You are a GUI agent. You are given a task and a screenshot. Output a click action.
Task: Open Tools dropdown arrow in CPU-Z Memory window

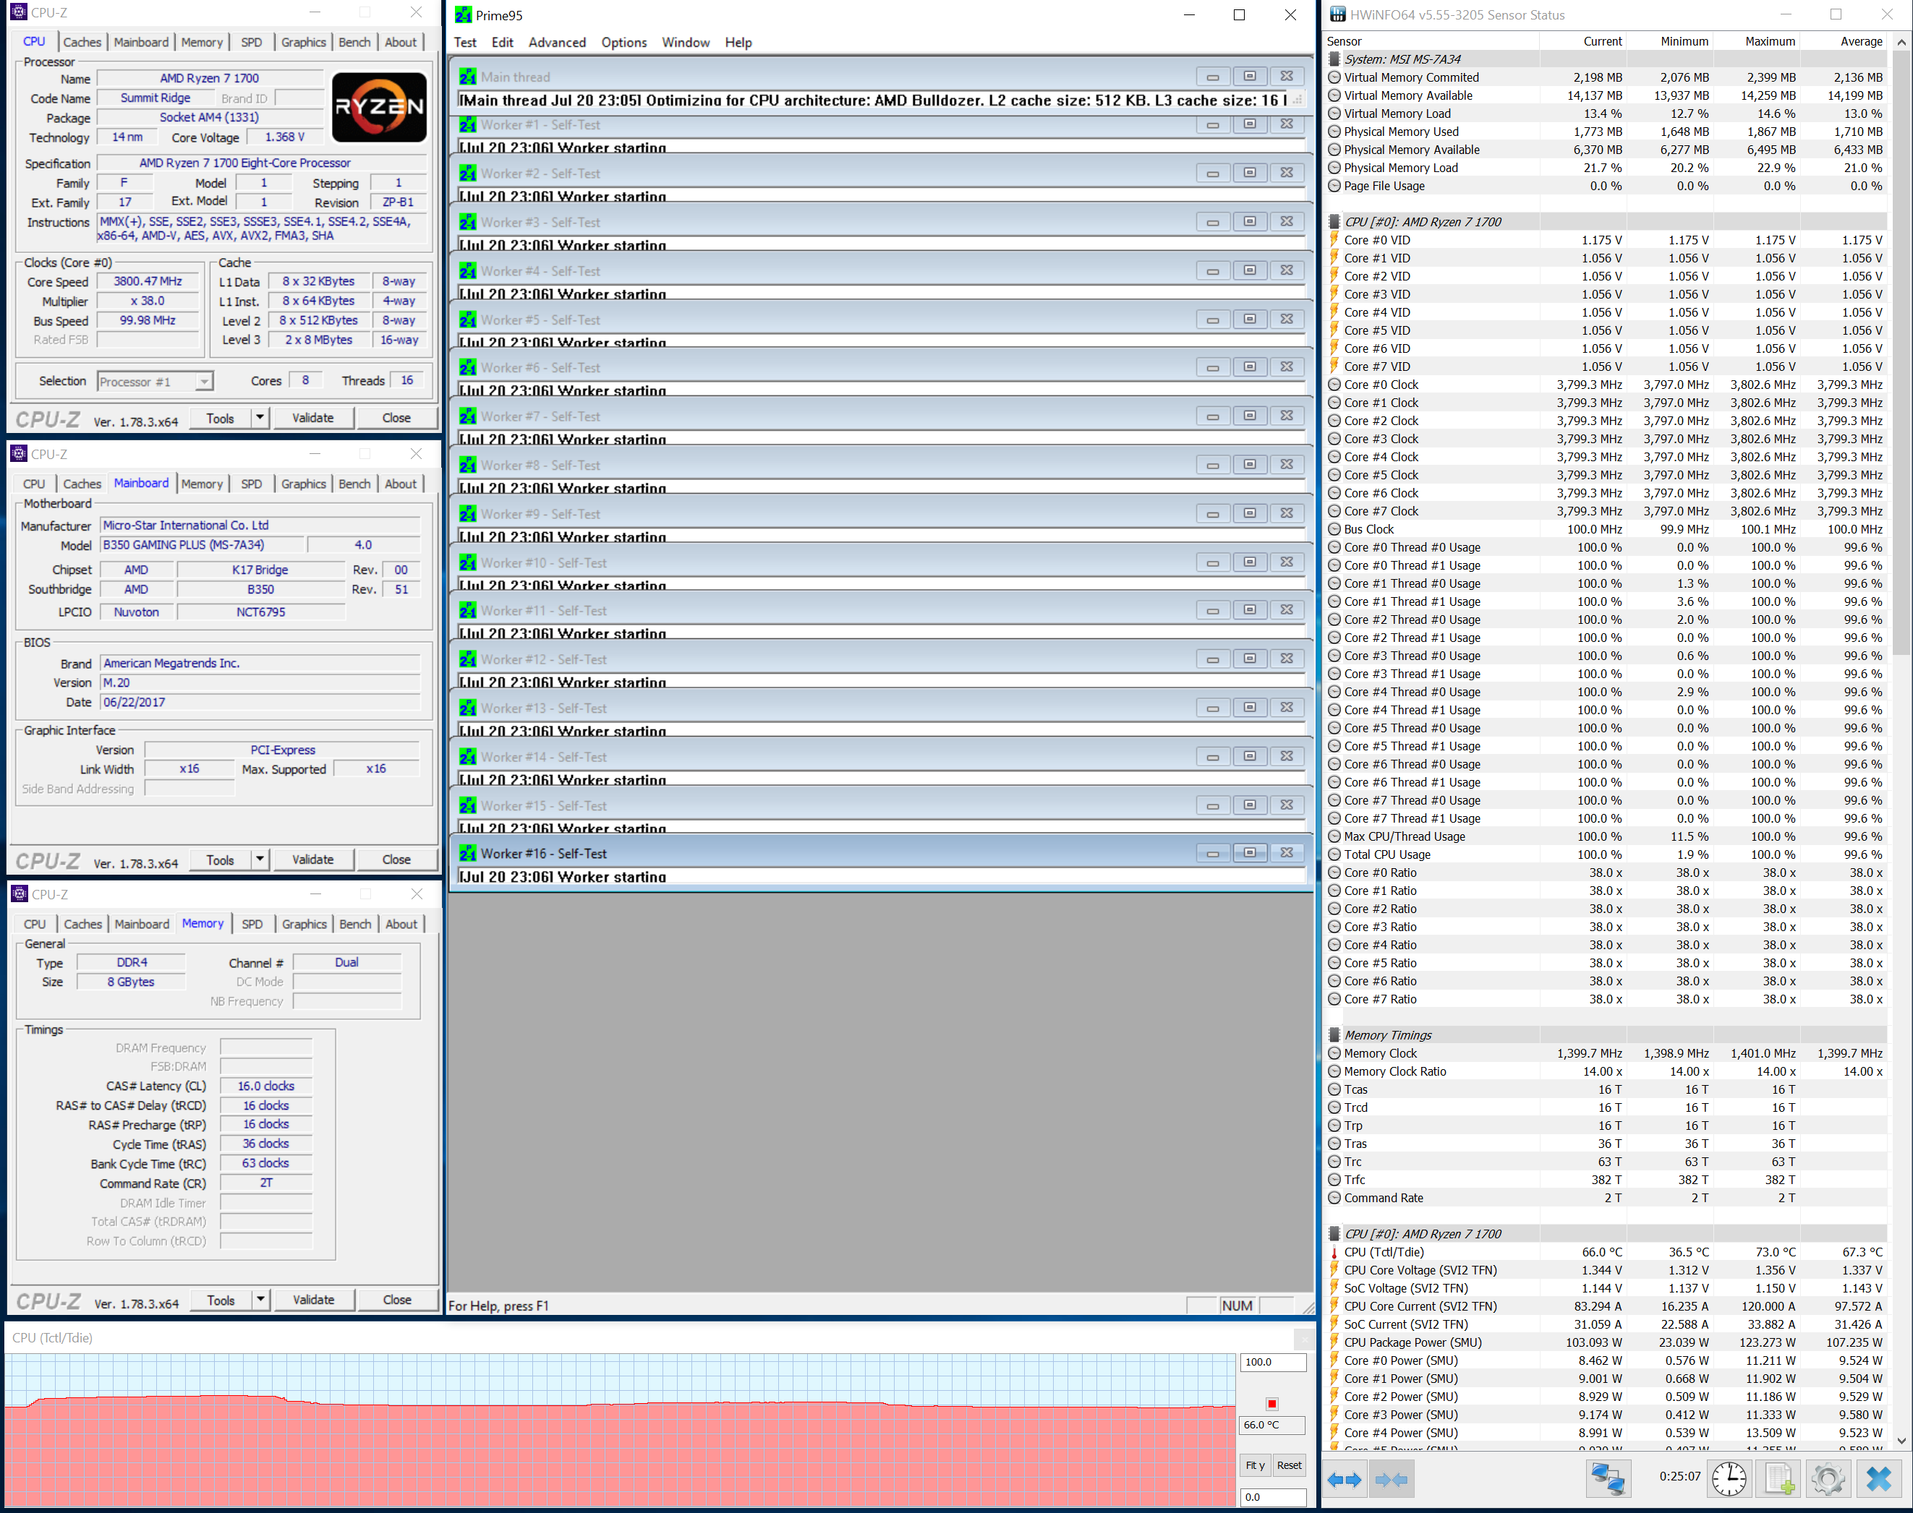260,1300
